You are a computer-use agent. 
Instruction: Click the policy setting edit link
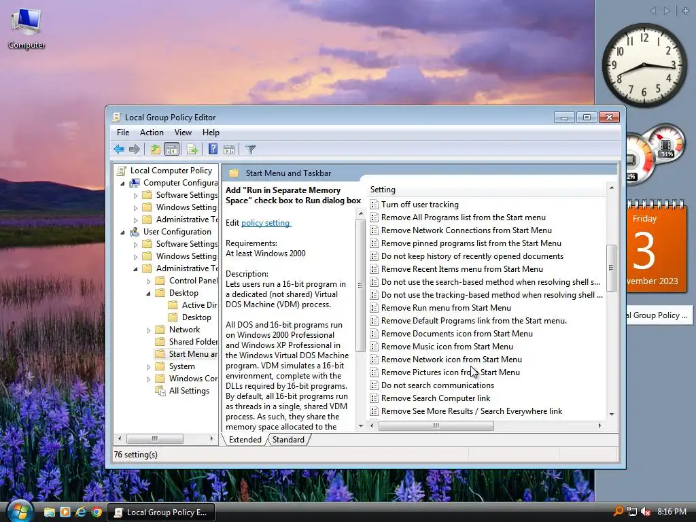266,223
